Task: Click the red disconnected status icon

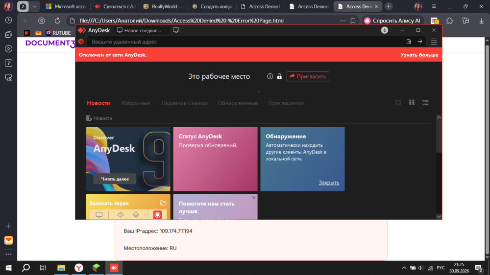Action: tap(81, 42)
